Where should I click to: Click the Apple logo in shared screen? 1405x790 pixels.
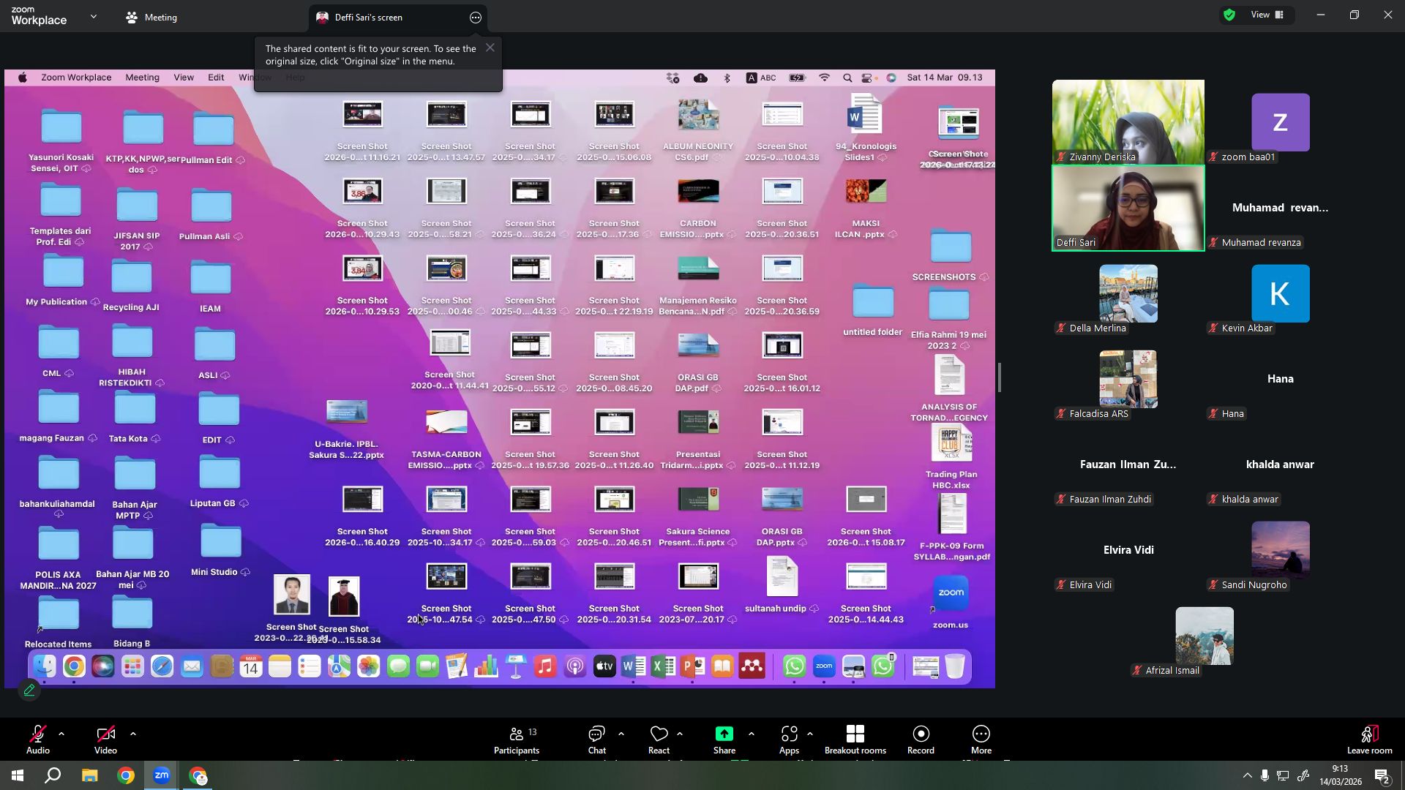click(x=23, y=78)
